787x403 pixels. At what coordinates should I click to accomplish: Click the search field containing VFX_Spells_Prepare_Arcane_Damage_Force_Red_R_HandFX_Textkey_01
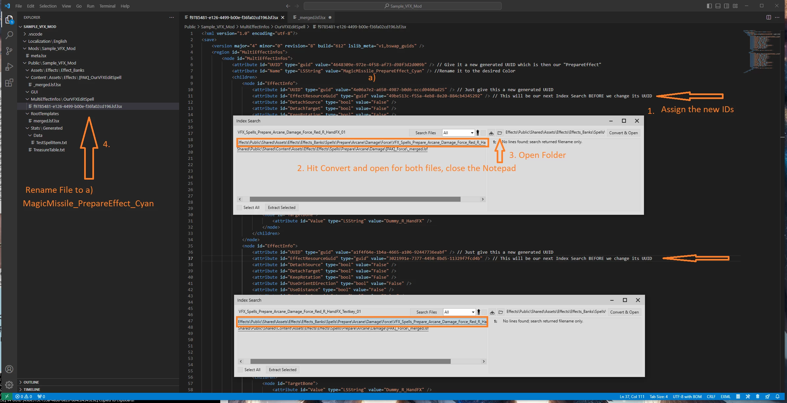[323, 312]
